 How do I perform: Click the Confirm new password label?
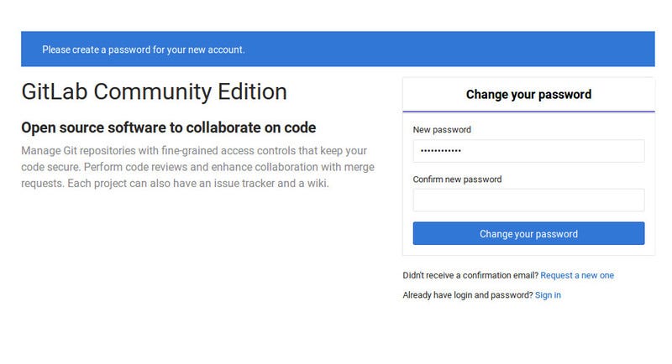tap(457, 179)
